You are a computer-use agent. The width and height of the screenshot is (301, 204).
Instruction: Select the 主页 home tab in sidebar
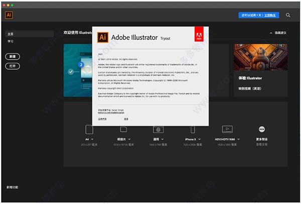tap(30, 34)
